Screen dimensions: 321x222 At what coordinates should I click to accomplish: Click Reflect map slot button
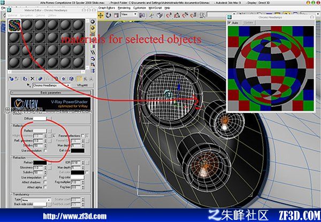click(49, 131)
